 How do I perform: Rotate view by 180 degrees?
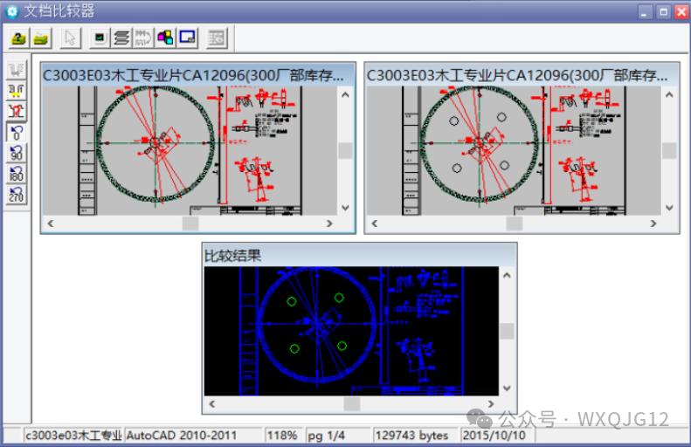pos(17,174)
